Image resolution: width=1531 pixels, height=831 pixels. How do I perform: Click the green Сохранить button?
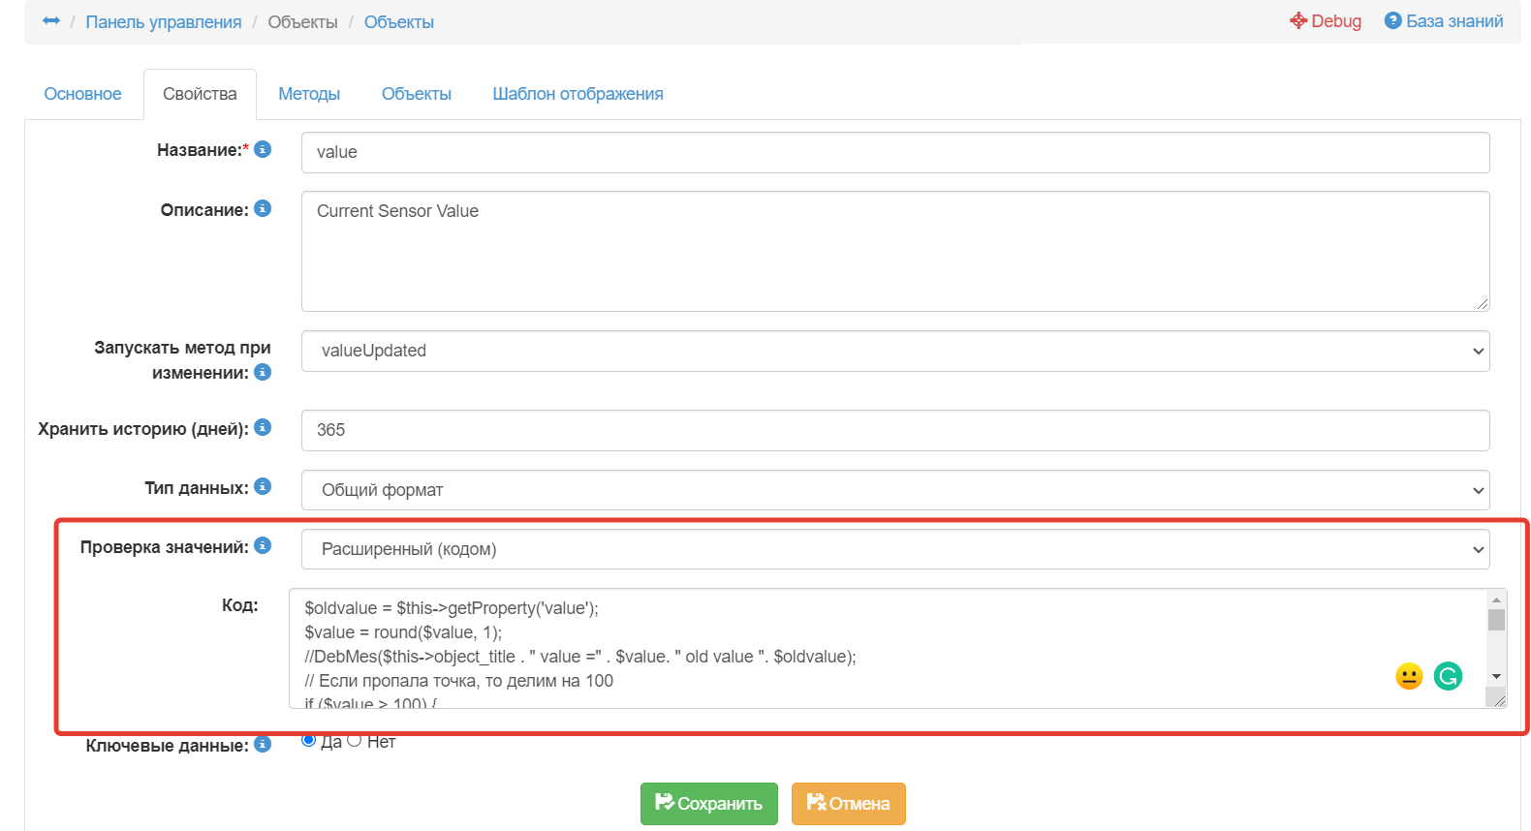pyautogui.click(x=708, y=804)
